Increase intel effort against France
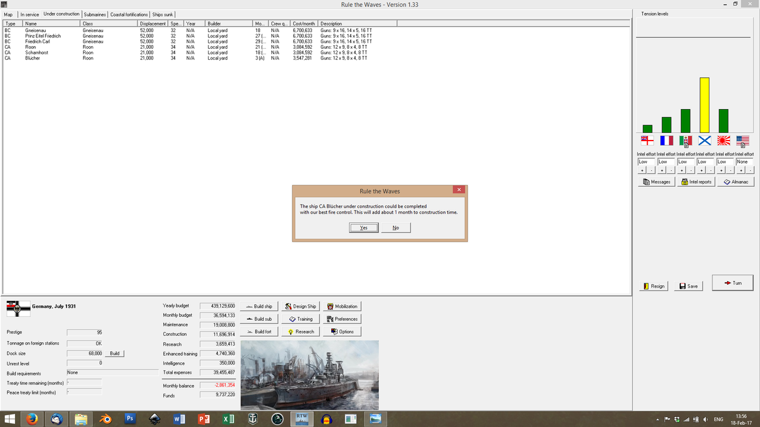The image size is (760, 427). tap(661, 169)
